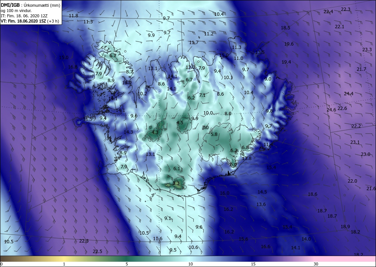
Task: Click the value 16.0 on the map
Action: tap(224, 193)
